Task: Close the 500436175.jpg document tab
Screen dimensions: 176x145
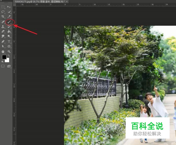Action: [x=67, y=2]
